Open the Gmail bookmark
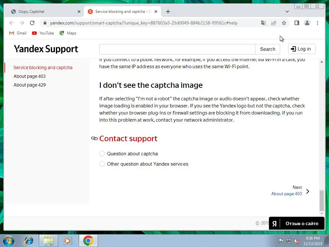This screenshot has height=247, width=329. point(18,33)
